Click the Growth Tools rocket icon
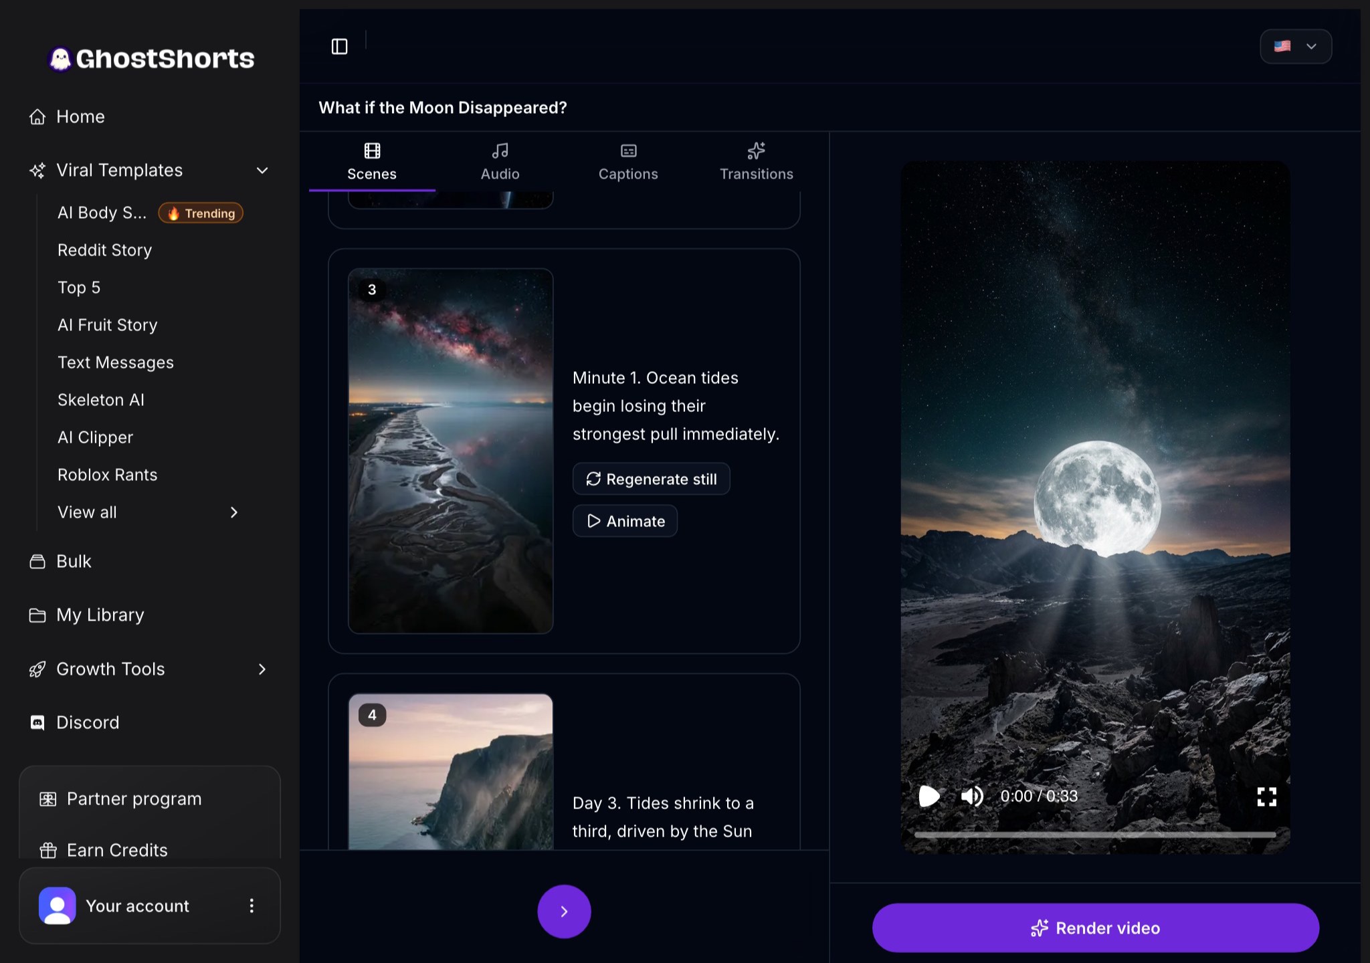 pos(37,669)
